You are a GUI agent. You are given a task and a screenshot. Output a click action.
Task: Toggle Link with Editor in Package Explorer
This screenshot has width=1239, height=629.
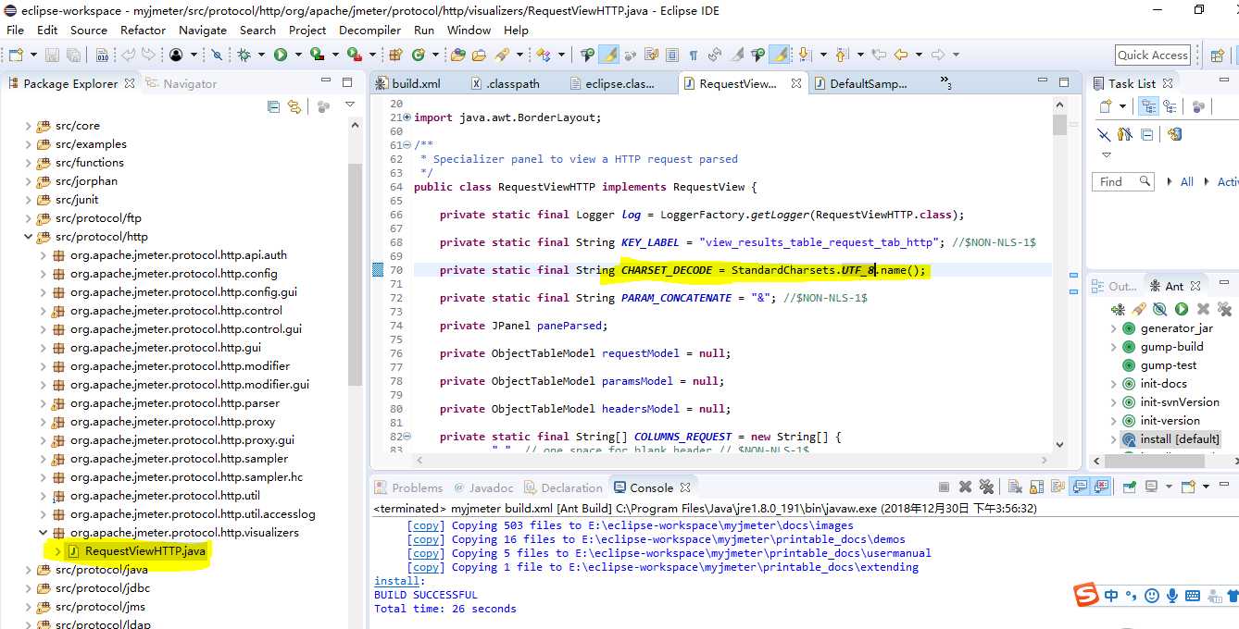[x=294, y=106]
